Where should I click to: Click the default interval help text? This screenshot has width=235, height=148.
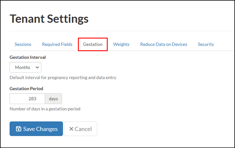63,78
